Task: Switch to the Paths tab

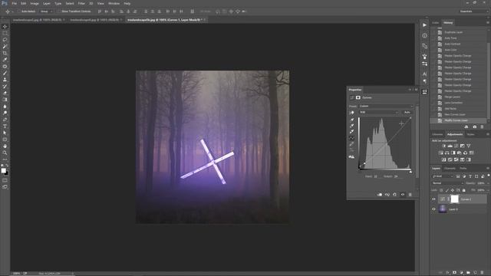Action: pyautogui.click(x=463, y=169)
